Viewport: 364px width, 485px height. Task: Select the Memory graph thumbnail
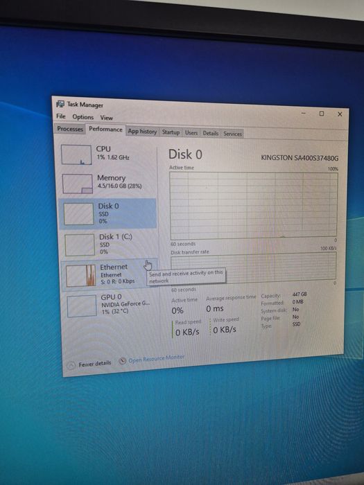(78, 184)
